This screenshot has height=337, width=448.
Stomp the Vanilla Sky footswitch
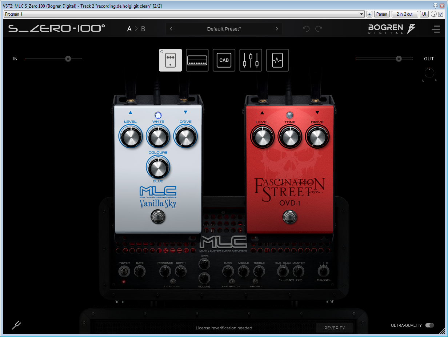[x=158, y=217]
